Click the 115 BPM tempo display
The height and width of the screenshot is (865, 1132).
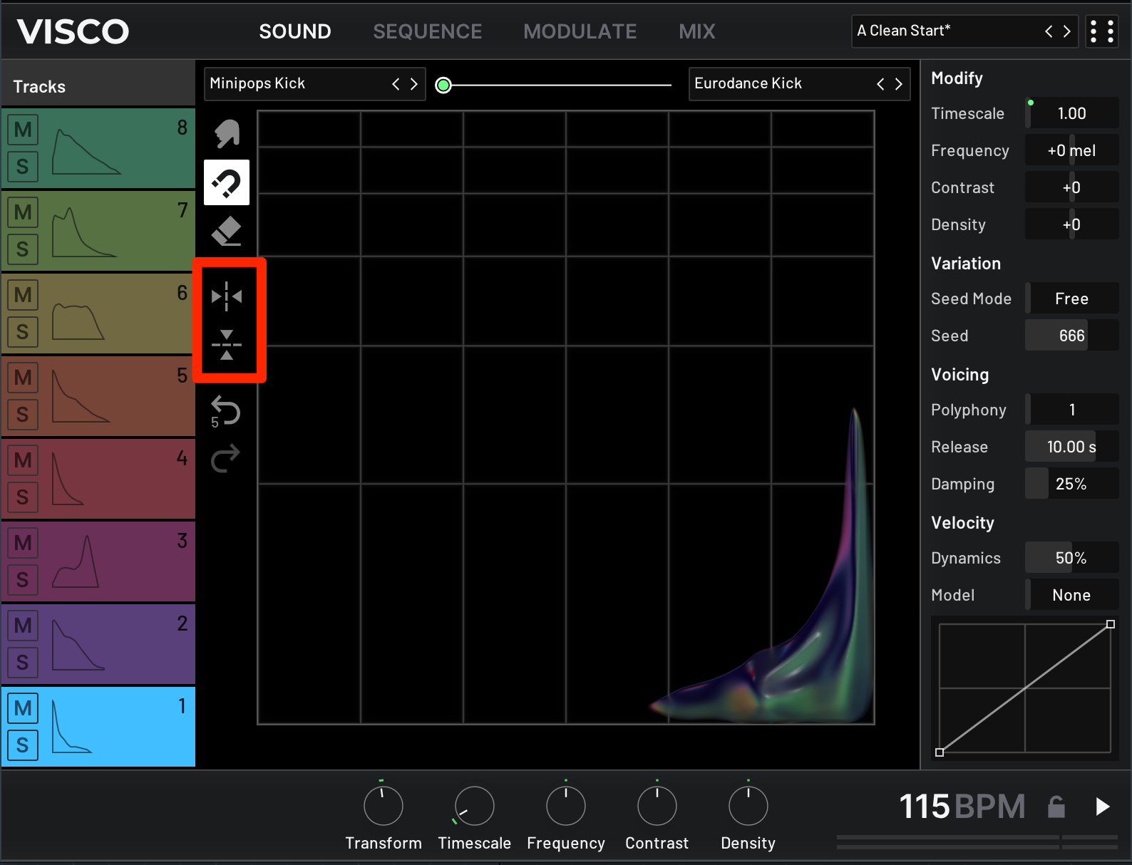point(962,807)
